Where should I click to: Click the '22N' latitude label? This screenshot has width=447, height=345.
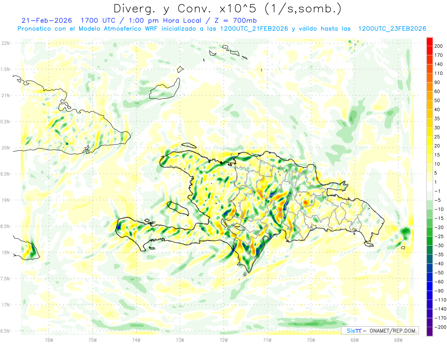click(6, 43)
